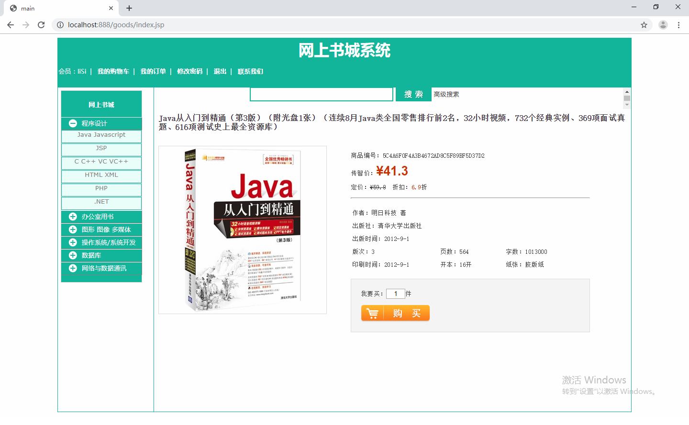Image resolution: width=689 pixels, height=425 pixels.
Task: Click the up arrow of content scrollbar
Action: click(627, 91)
